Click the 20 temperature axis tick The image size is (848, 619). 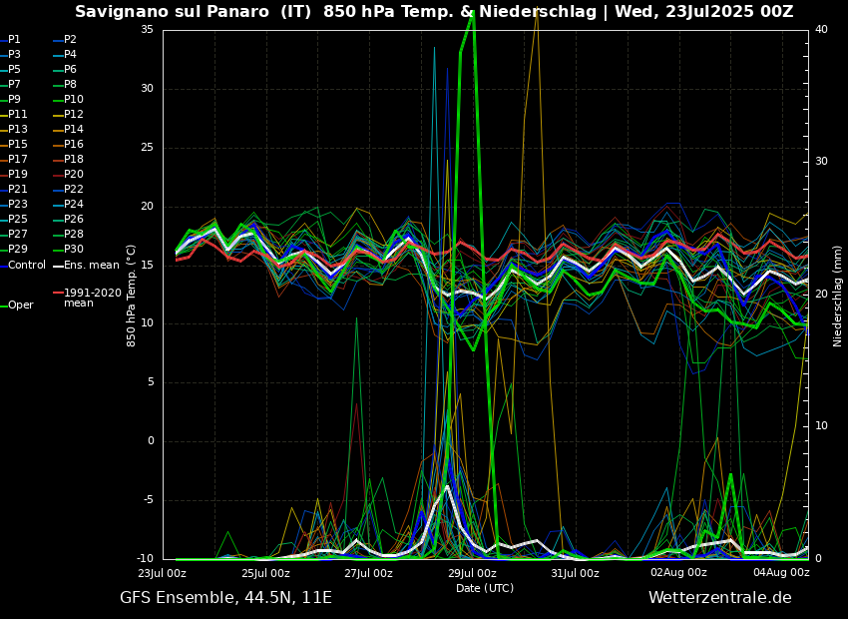click(148, 206)
